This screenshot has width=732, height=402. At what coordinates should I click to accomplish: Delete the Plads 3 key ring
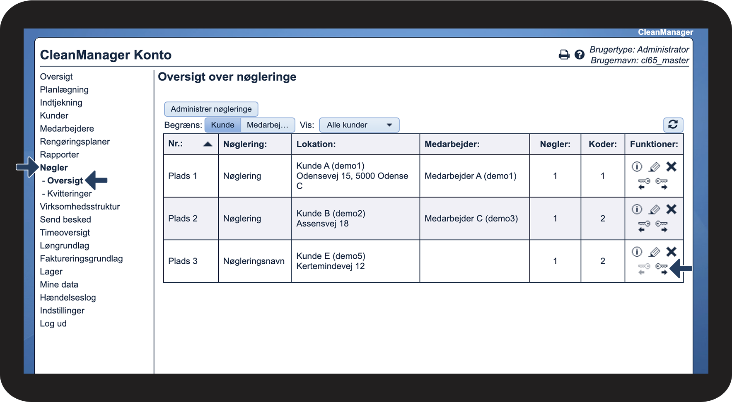[x=671, y=252]
